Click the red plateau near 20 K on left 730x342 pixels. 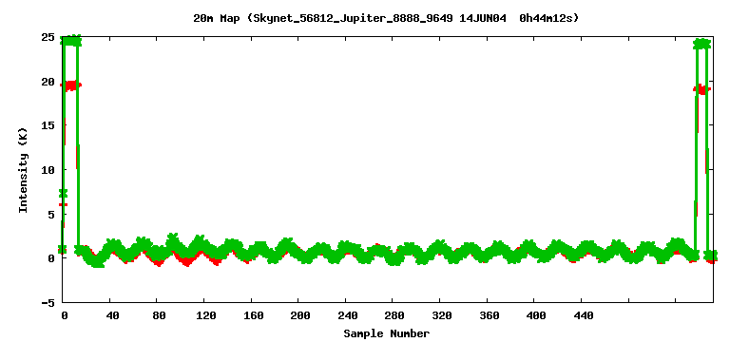70,85
